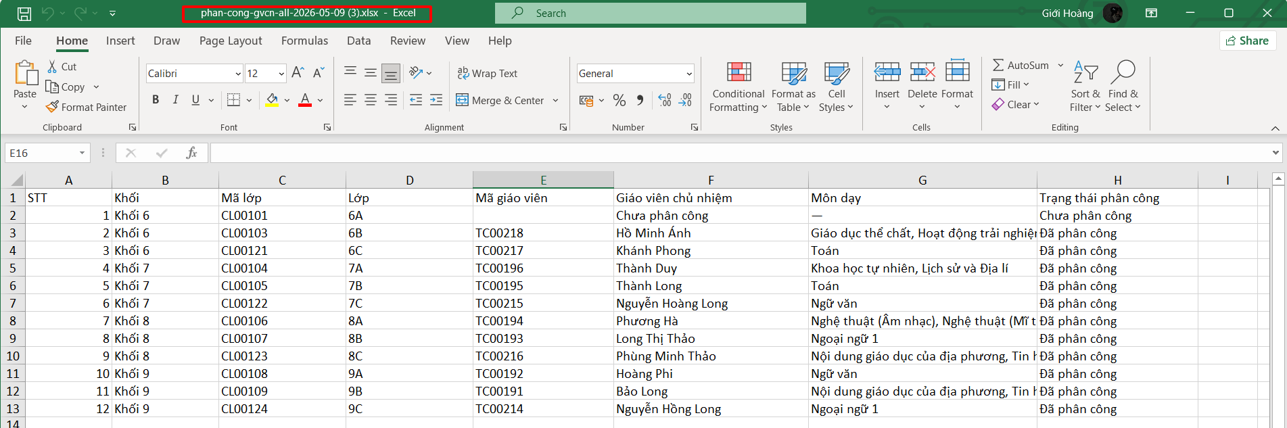Click the Fill Color yellow bucket
The height and width of the screenshot is (428, 1287).
click(x=272, y=100)
